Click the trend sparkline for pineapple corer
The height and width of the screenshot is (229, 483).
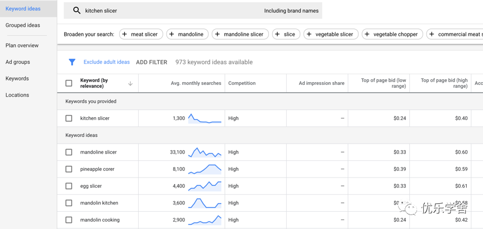tap(205, 169)
